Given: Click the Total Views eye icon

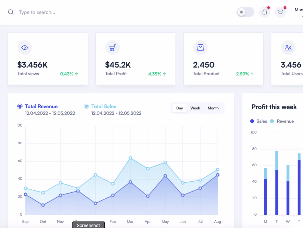Looking at the screenshot, I should pyautogui.click(x=25, y=47).
